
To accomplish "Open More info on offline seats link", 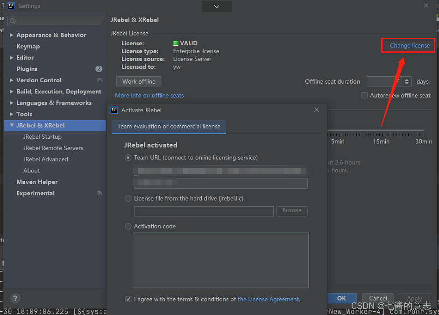I will point(149,95).
